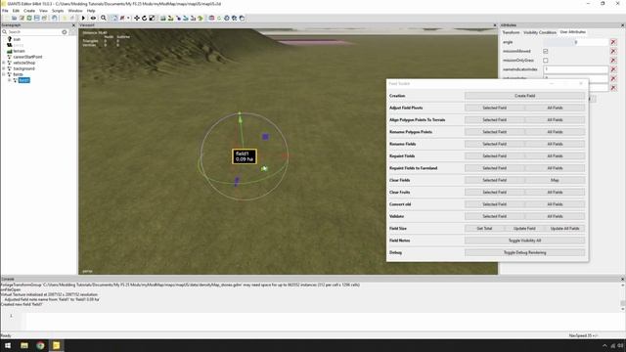
Task: Expand the field1 node
Action: (10, 80)
